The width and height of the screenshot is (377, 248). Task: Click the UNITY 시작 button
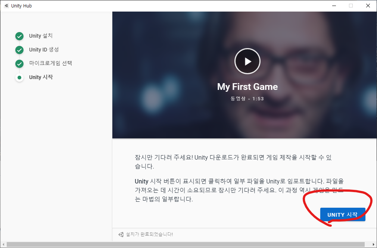click(x=343, y=214)
